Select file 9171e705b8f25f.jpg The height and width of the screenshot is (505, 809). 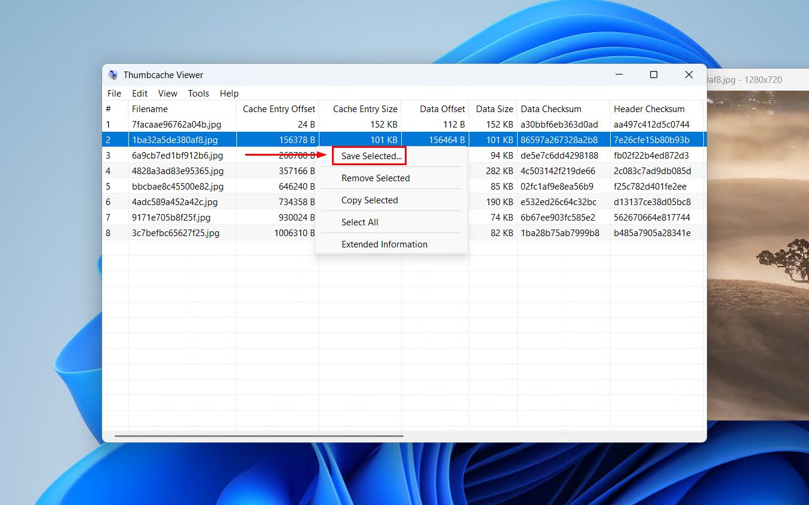point(171,218)
